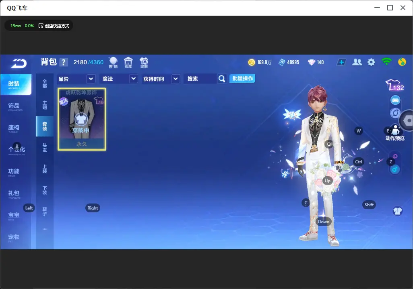
Task: Select the 下装 bottom subcategory
Action: pos(45,190)
